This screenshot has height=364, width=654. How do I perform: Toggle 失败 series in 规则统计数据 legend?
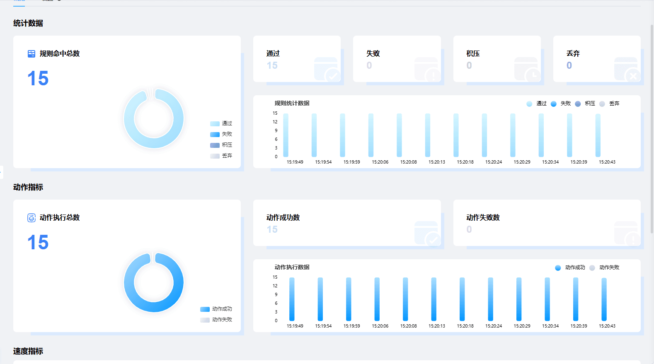[x=561, y=104]
